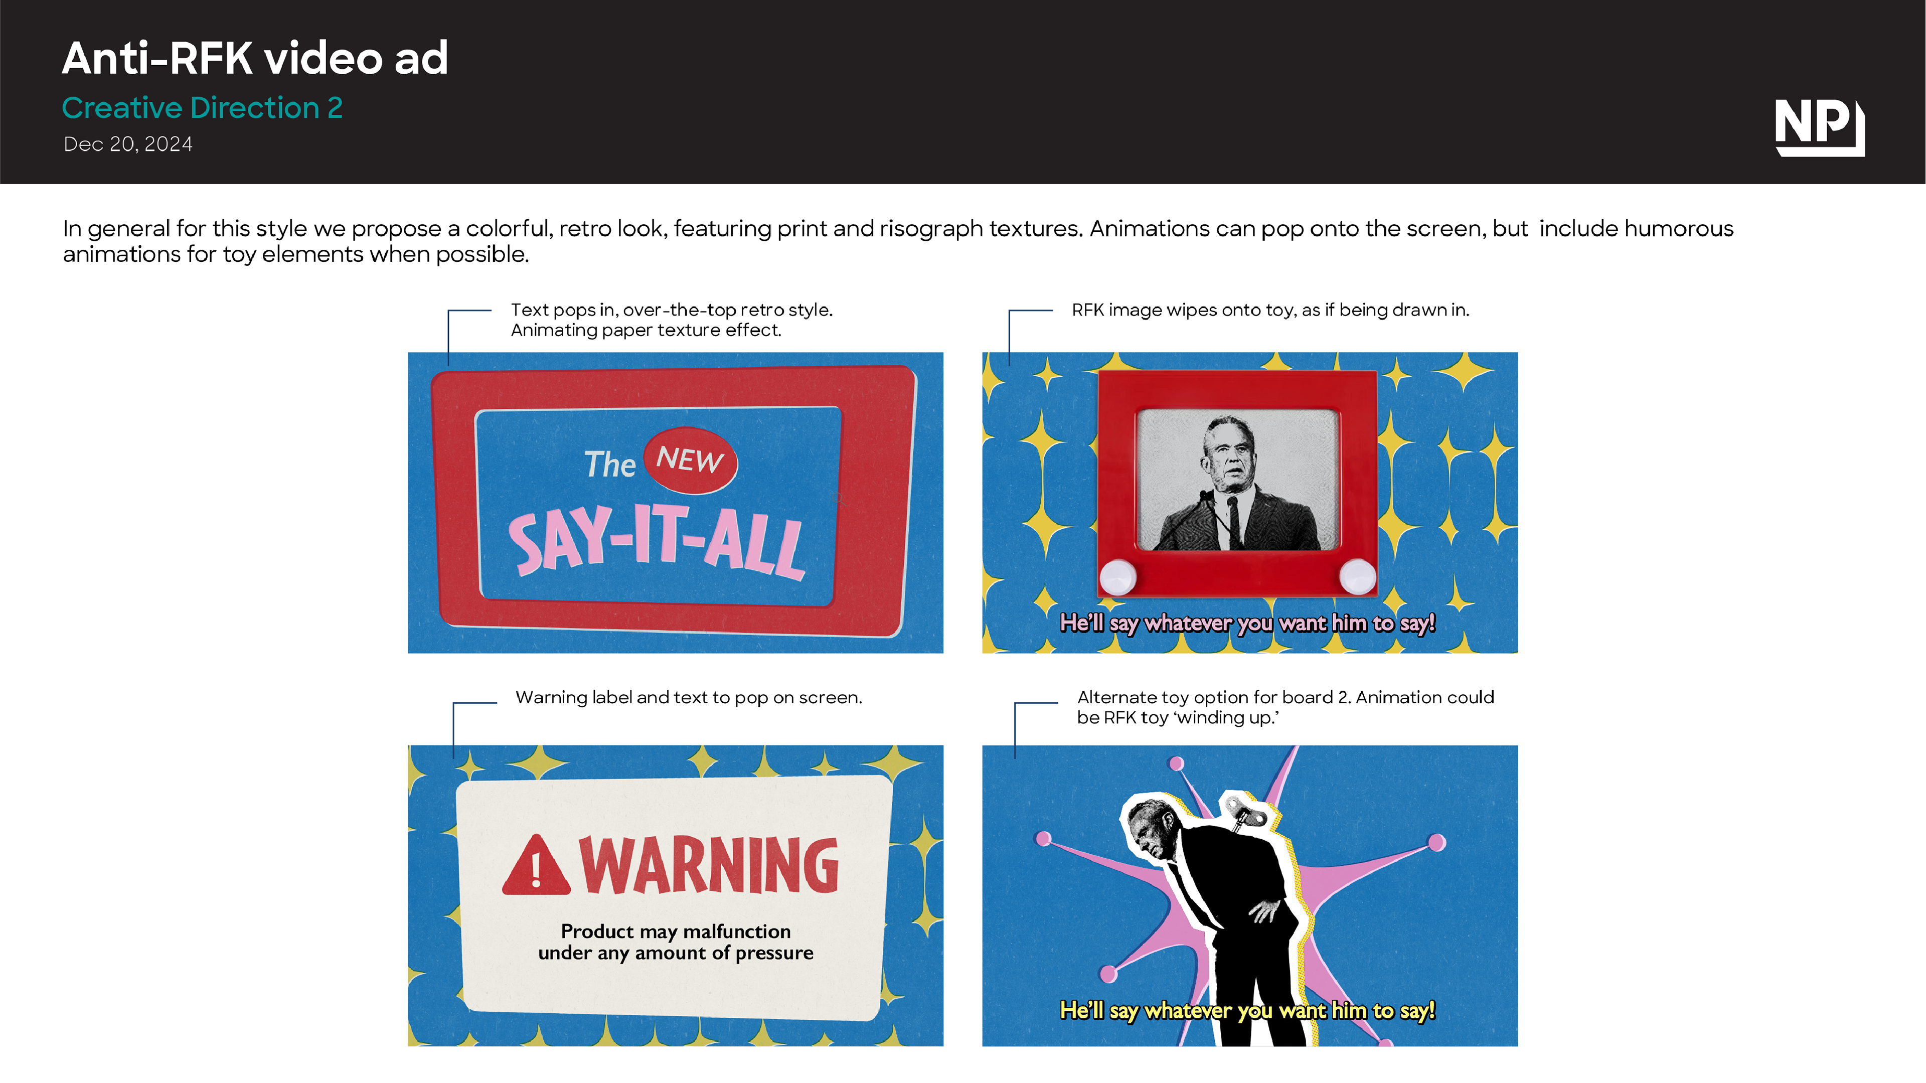Screen dimensions: 1926x1083
Task: Click the right white Etch-A-Sketch knob
Action: (1357, 576)
